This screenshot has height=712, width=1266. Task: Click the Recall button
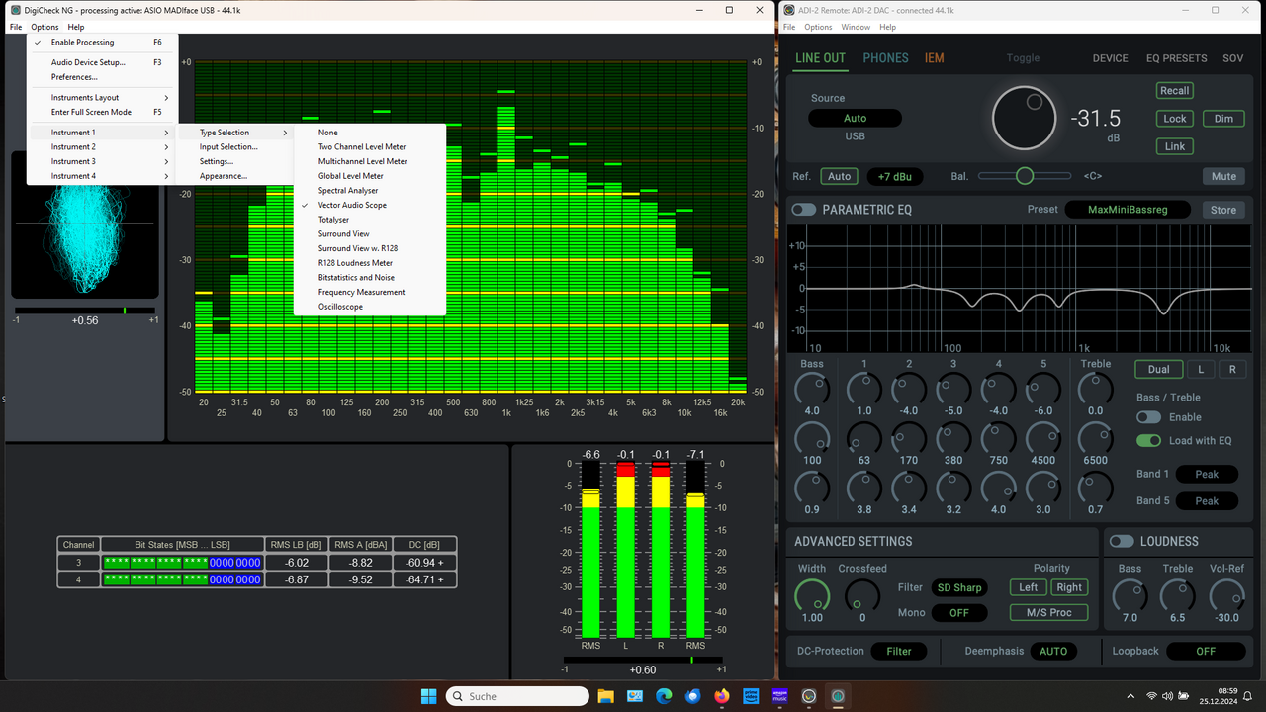(1175, 90)
